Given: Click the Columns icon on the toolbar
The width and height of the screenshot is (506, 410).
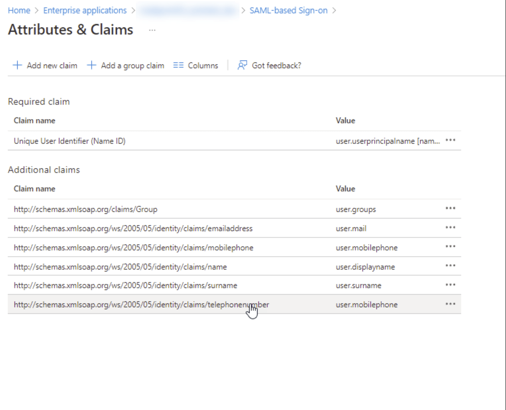Looking at the screenshot, I should [x=178, y=65].
